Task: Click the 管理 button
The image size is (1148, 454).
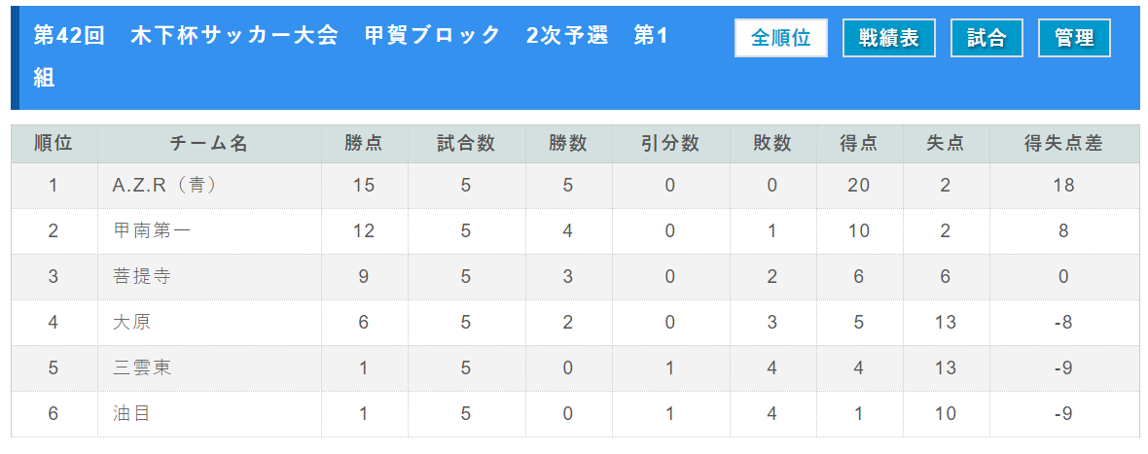Action: 1074,38
